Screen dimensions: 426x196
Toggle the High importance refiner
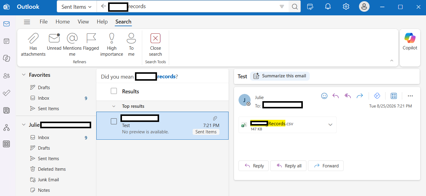(112, 45)
